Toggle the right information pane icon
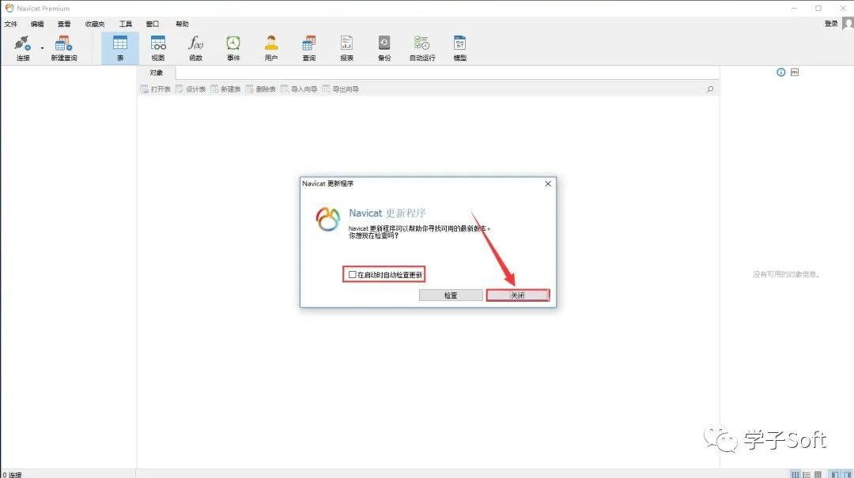Image resolution: width=854 pixels, height=478 pixels. click(x=848, y=475)
